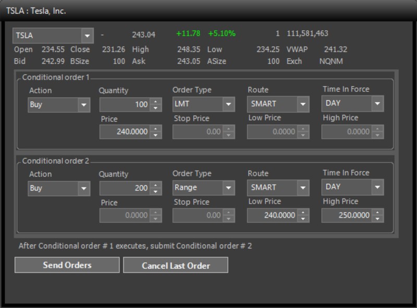The height and width of the screenshot is (308, 417).
Task: Increase Price 240.0000 in order 1
Action: tap(155, 129)
